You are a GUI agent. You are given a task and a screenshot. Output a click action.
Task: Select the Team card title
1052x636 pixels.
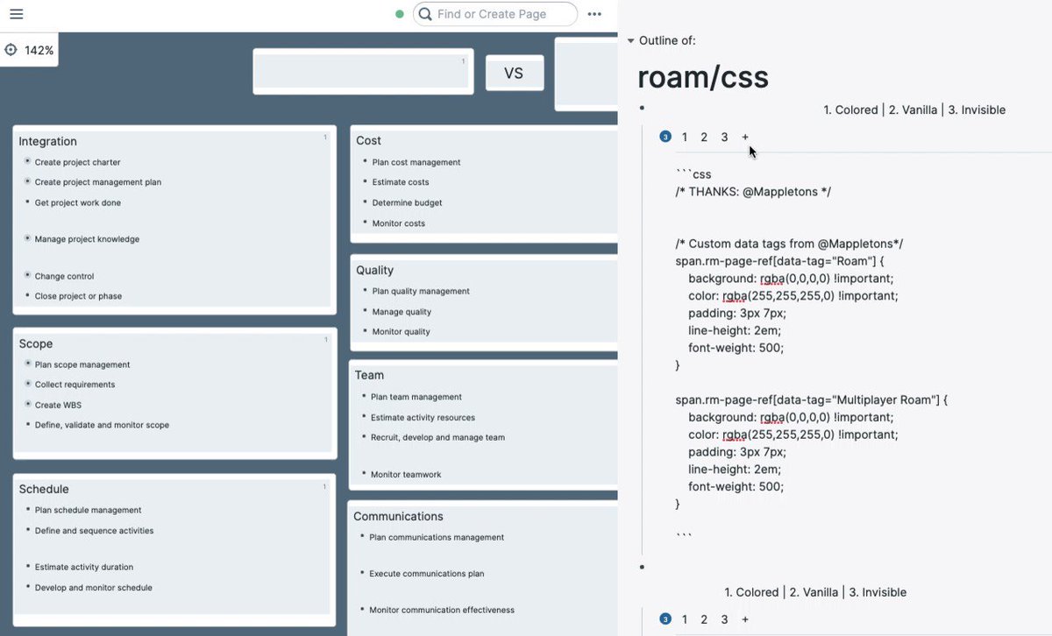369,375
